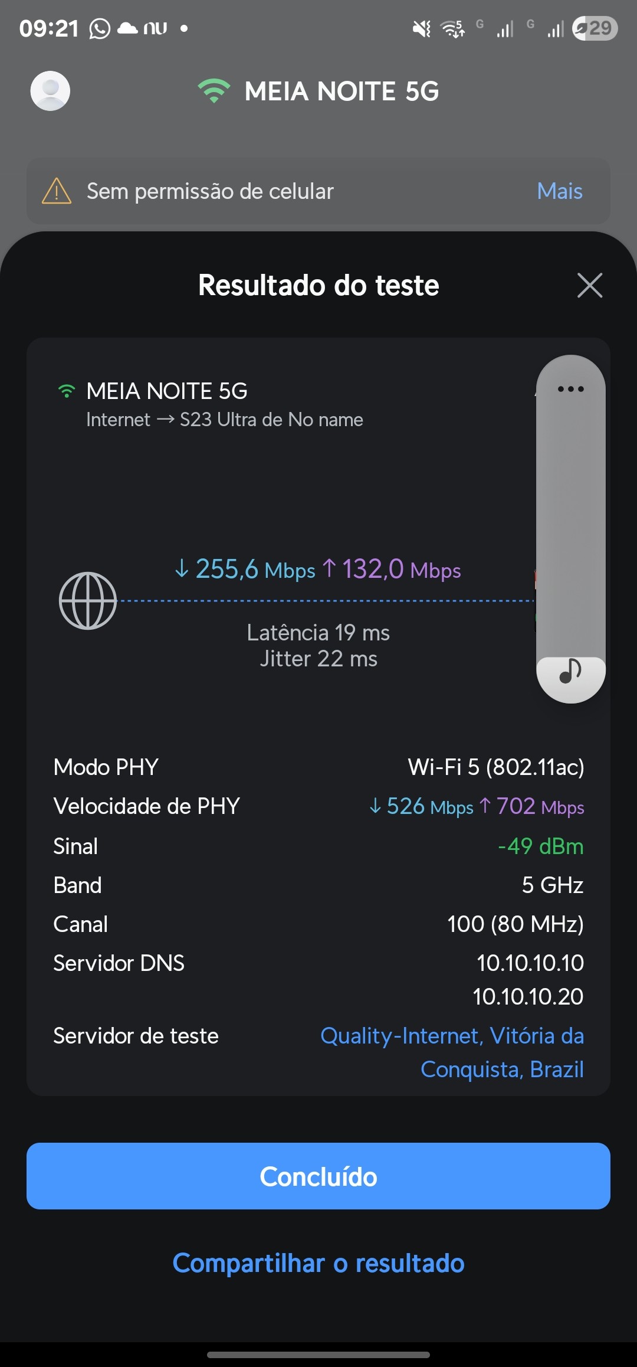Tap the cloud icon in status bar
Viewport: 637px width, 1367px height.
tap(127, 28)
